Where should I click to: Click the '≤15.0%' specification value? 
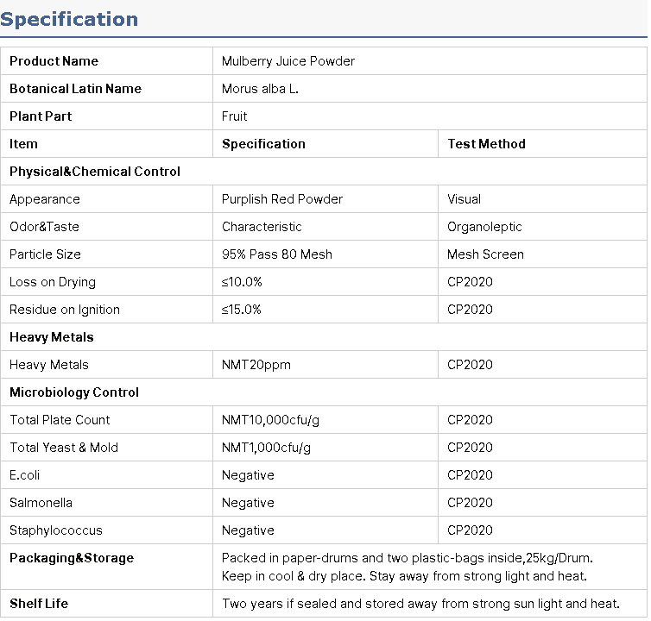pyautogui.click(x=241, y=310)
